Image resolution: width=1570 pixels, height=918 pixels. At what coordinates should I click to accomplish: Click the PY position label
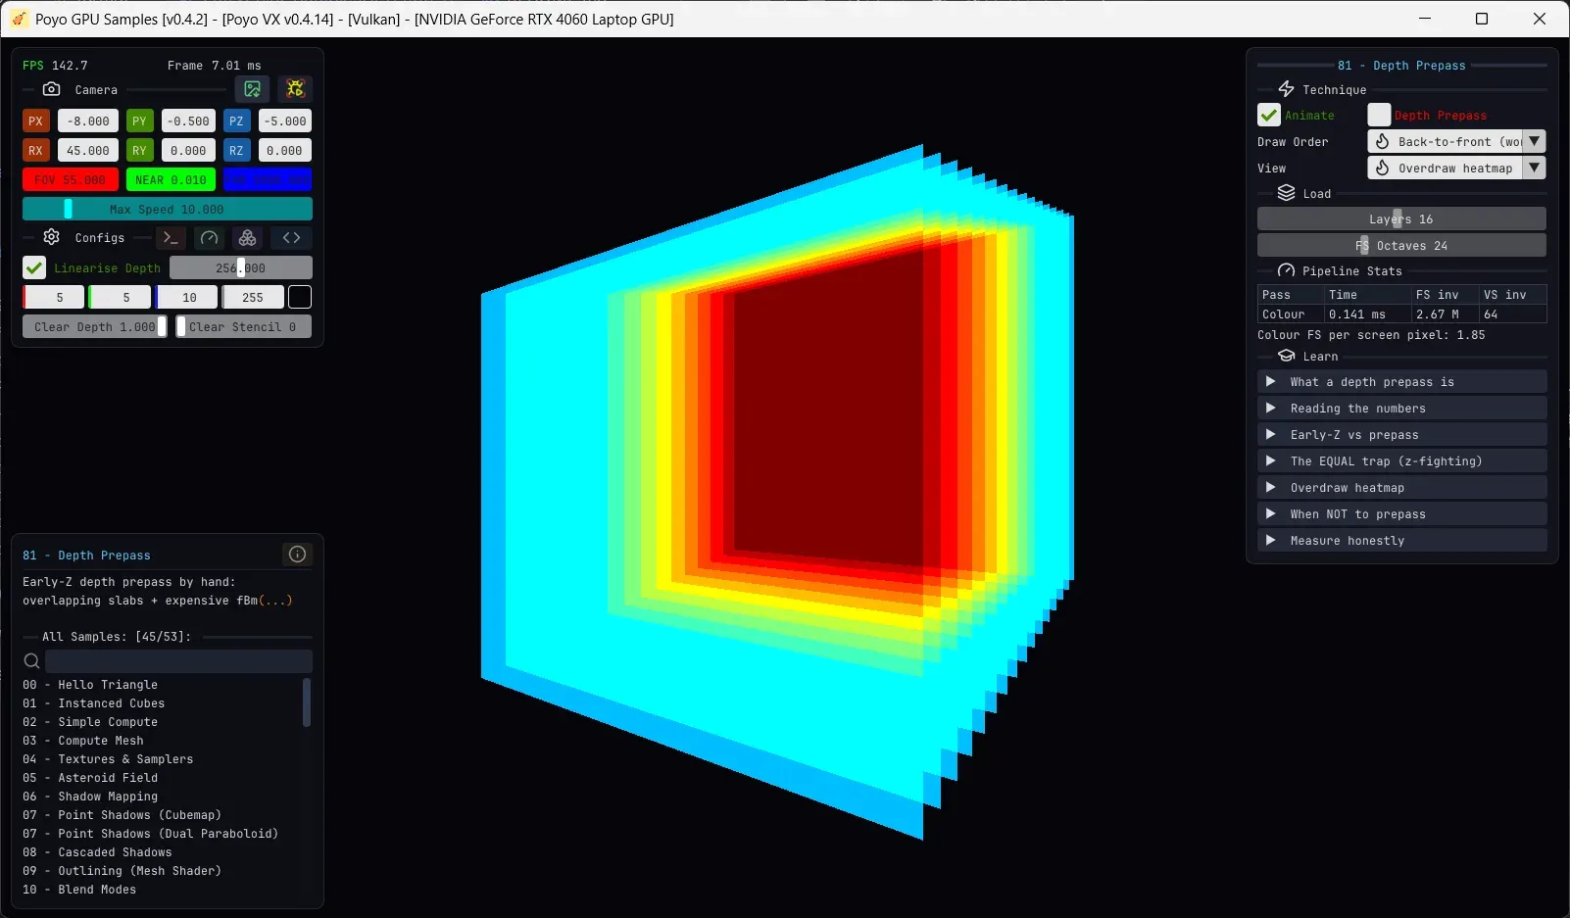pyautogui.click(x=140, y=121)
